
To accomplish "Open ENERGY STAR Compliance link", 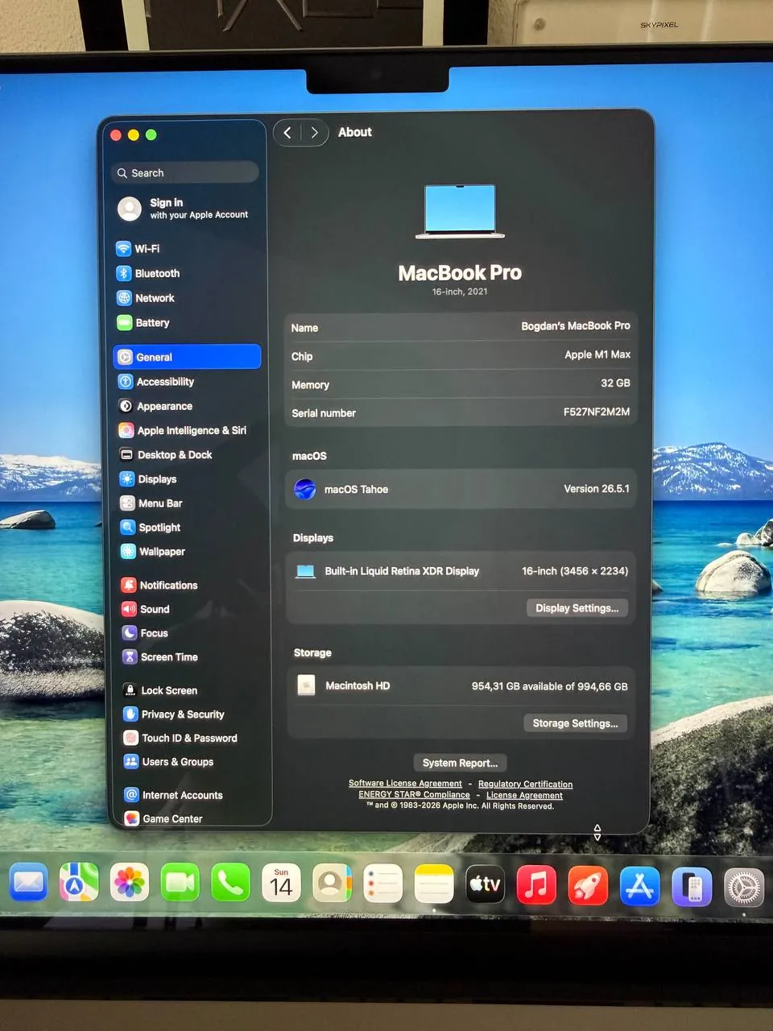I will pos(414,794).
